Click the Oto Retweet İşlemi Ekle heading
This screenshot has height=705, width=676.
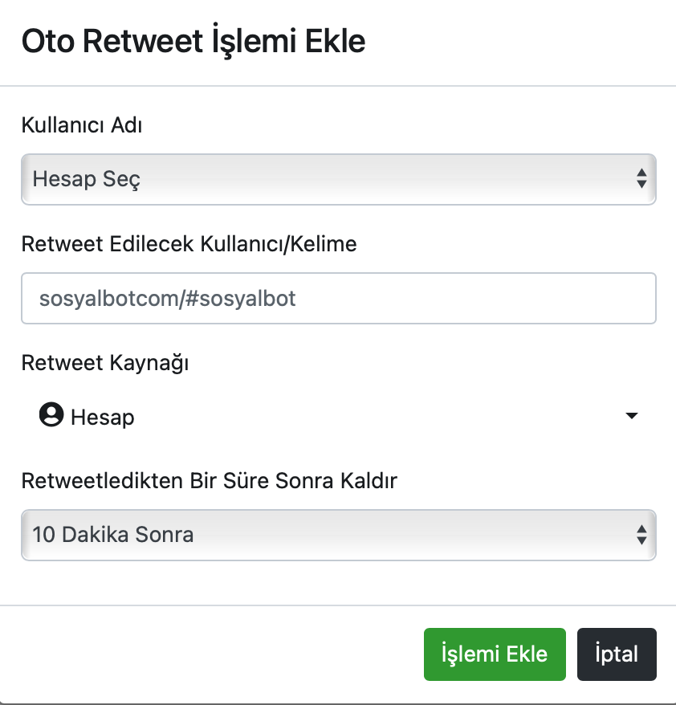[x=193, y=41]
